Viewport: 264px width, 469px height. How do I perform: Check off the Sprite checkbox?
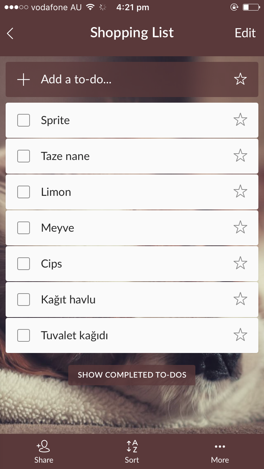click(24, 120)
